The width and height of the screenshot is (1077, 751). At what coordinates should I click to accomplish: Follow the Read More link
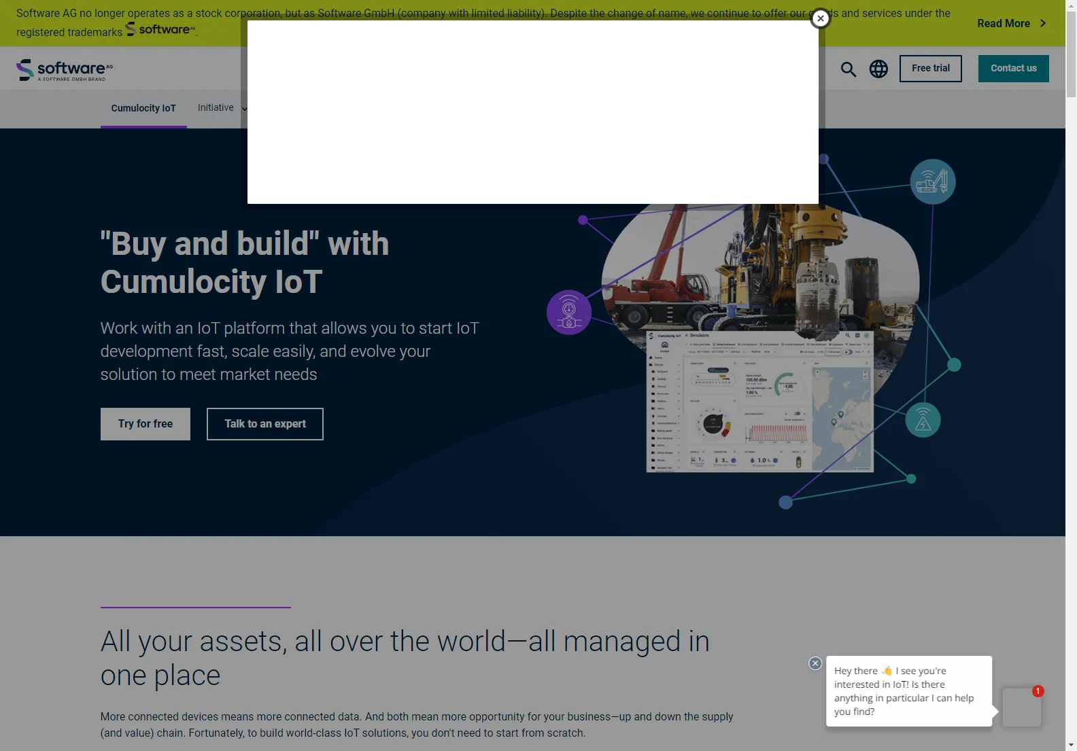[x=1004, y=23]
